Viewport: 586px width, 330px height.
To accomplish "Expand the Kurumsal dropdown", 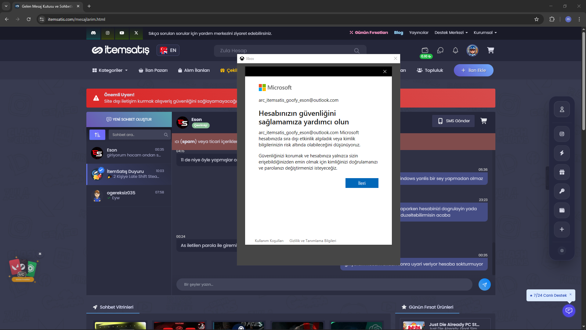I will 485,33.
